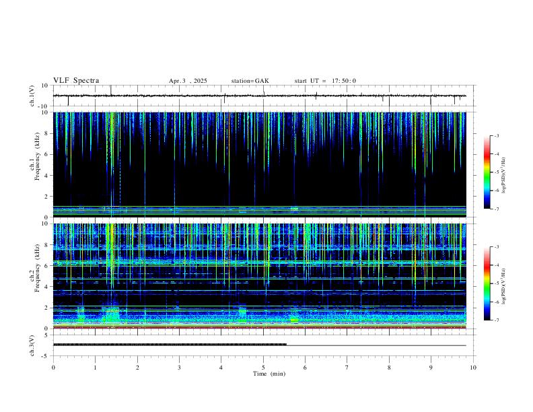
Task: Click the ch.2 'Frequency (kHz)' axis label
Action: (x=37, y=268)
